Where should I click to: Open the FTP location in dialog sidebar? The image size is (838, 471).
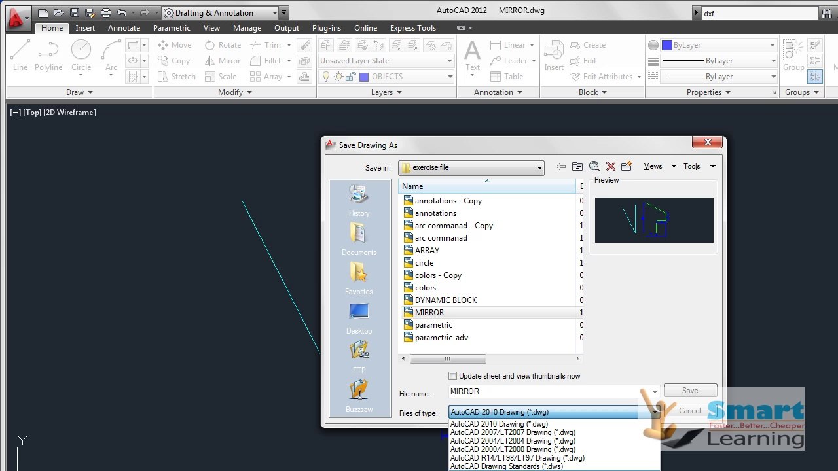(x=359, y=357)
